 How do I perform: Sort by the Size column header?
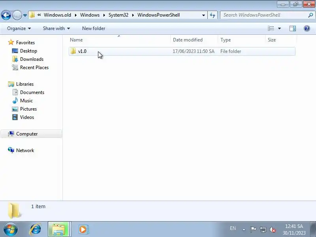[281, 40]
